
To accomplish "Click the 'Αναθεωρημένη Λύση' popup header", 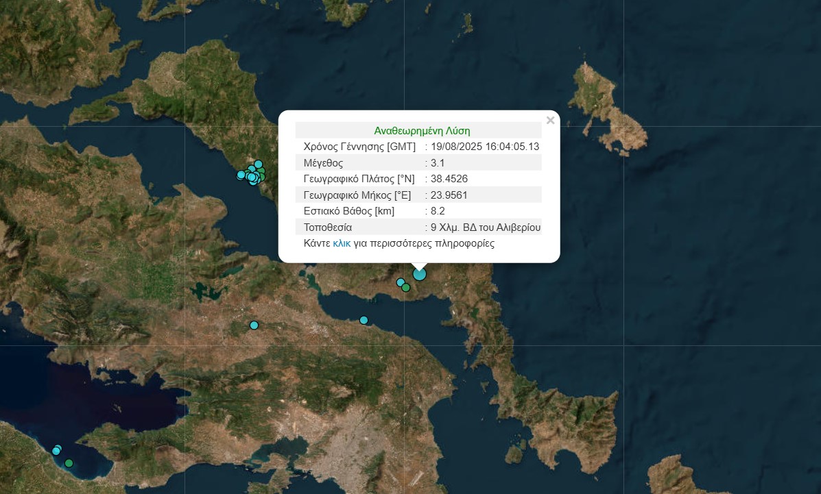I will 422,131.
